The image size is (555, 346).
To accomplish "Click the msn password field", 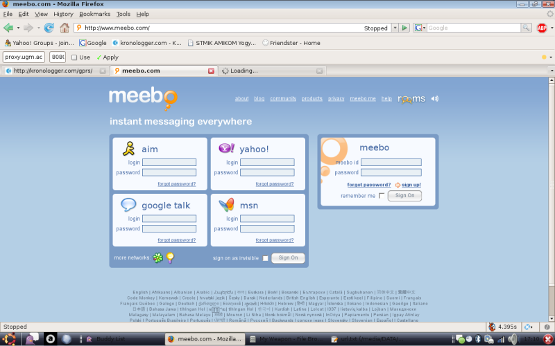I will (267, 229).
